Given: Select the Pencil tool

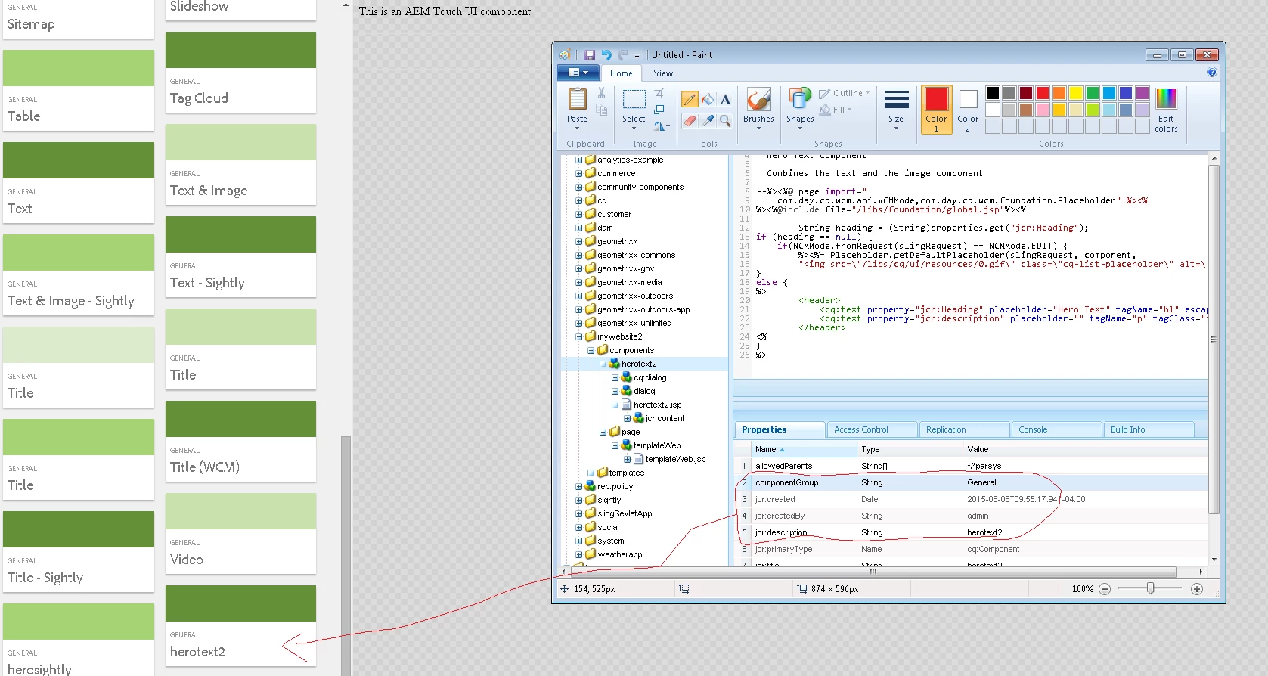Looking at the screenshot, I should click(690, 100).
